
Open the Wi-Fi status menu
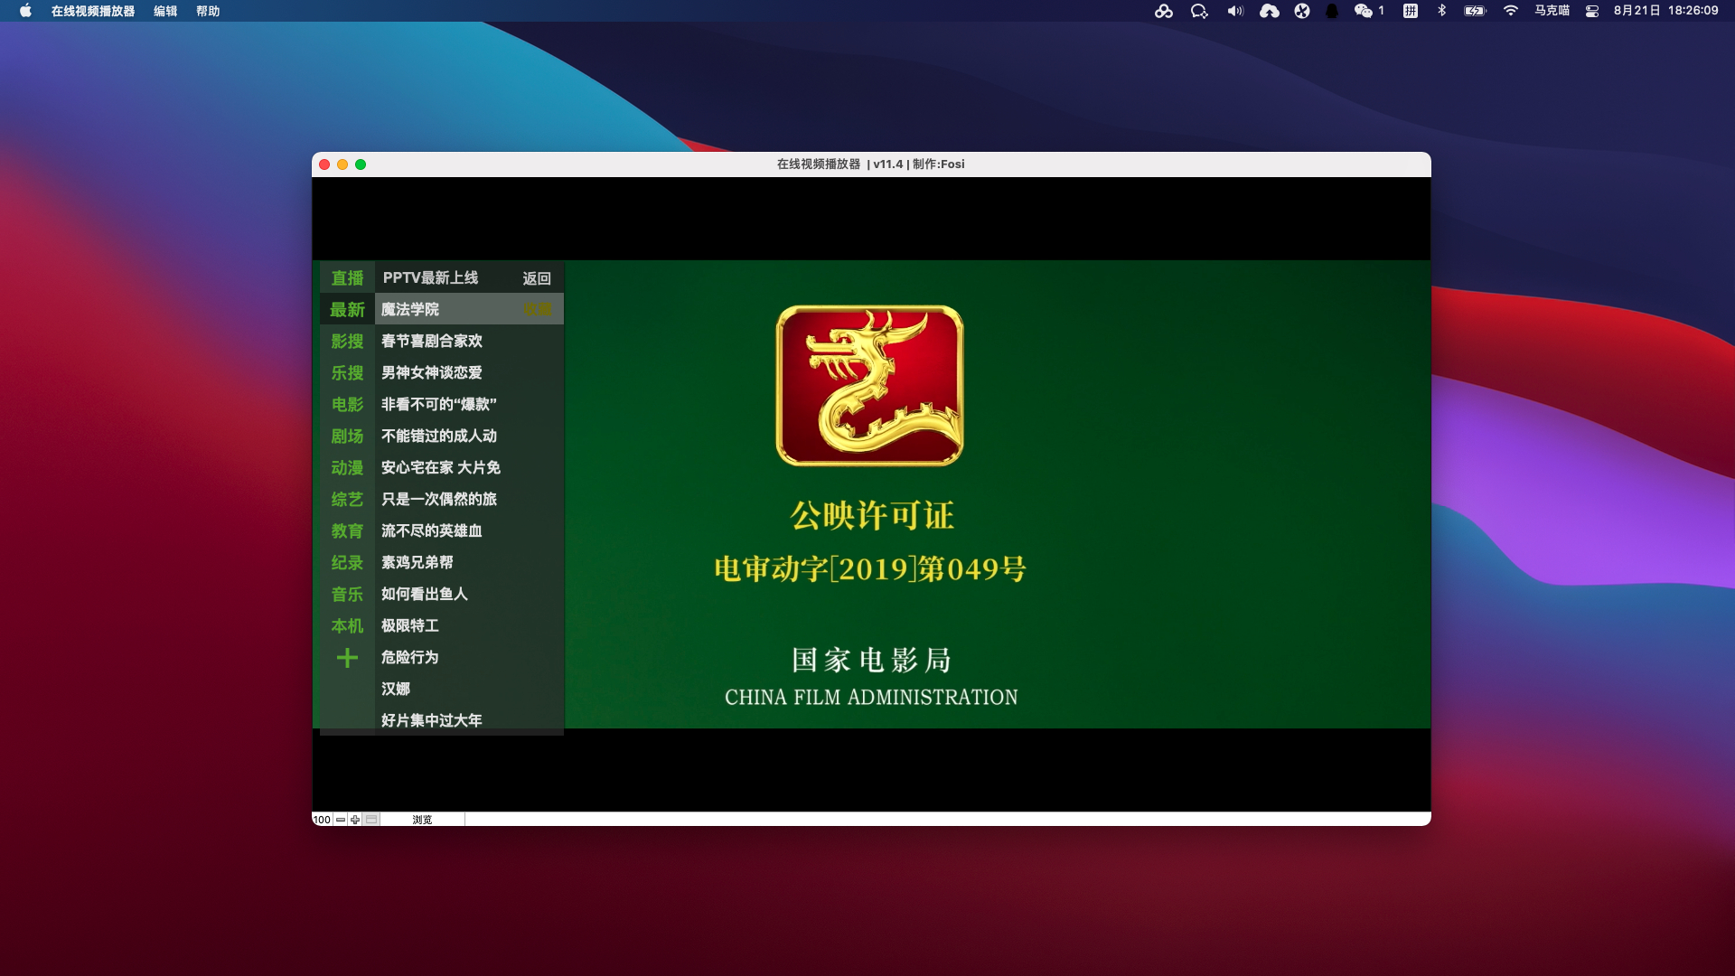1511,11
